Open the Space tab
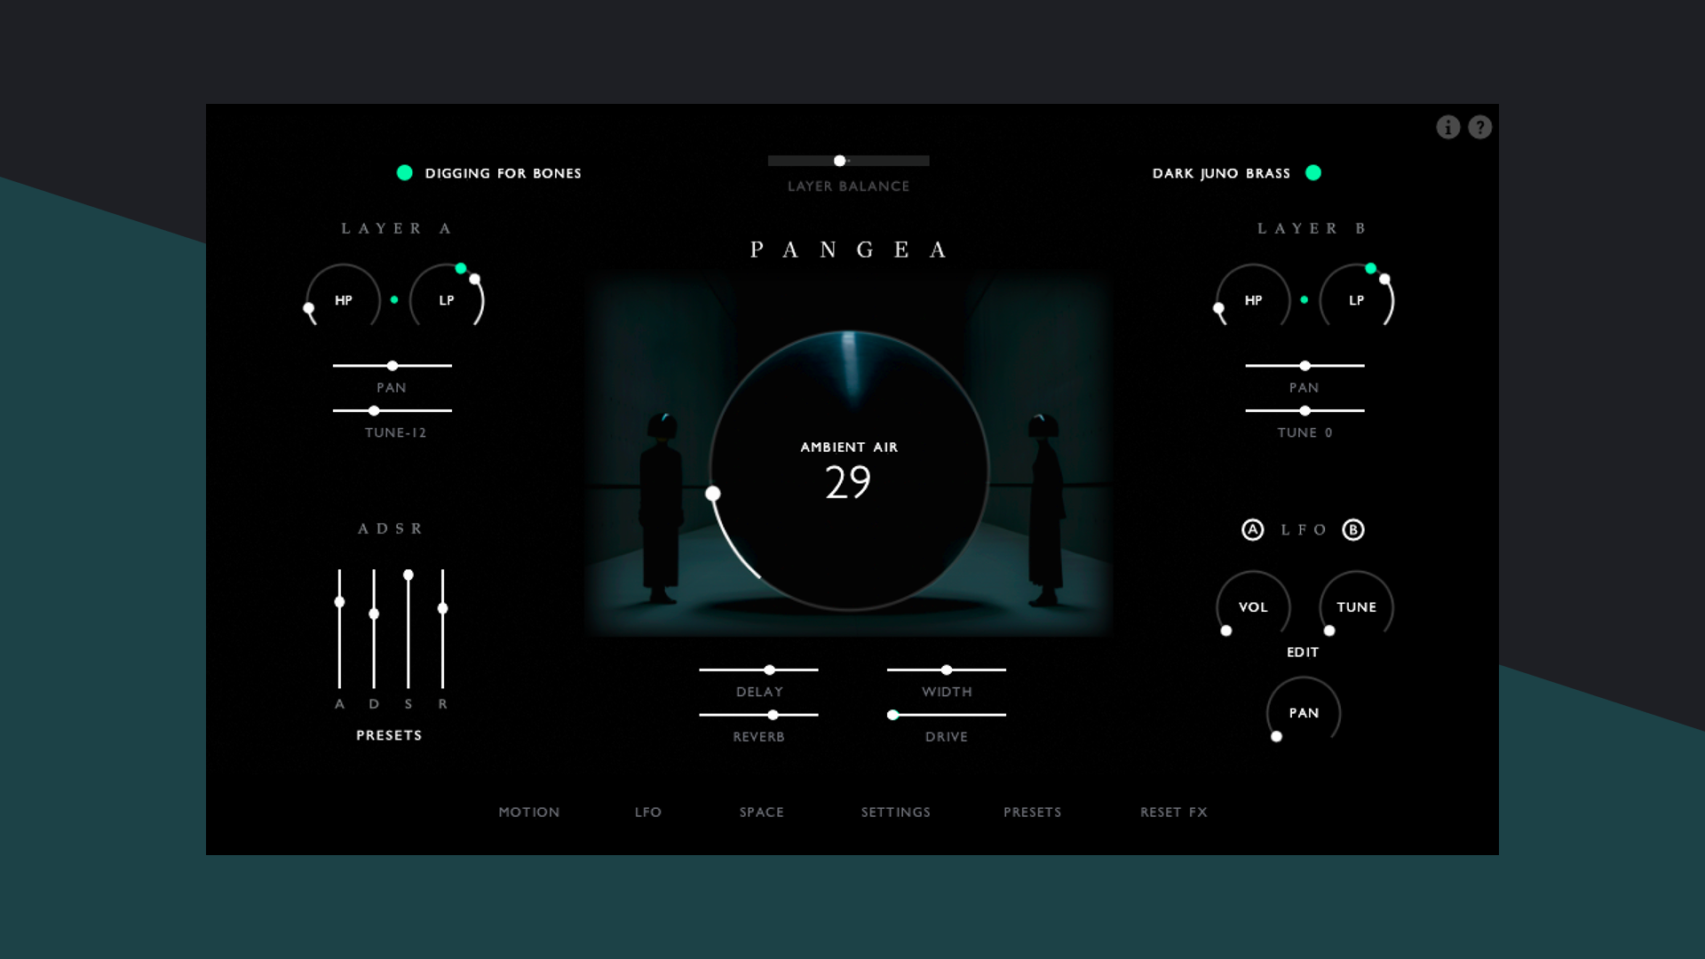The image size is (1705, 959). (x=762, y=812)
